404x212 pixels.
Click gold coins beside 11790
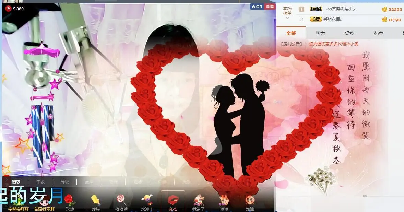tap(384, 20)
